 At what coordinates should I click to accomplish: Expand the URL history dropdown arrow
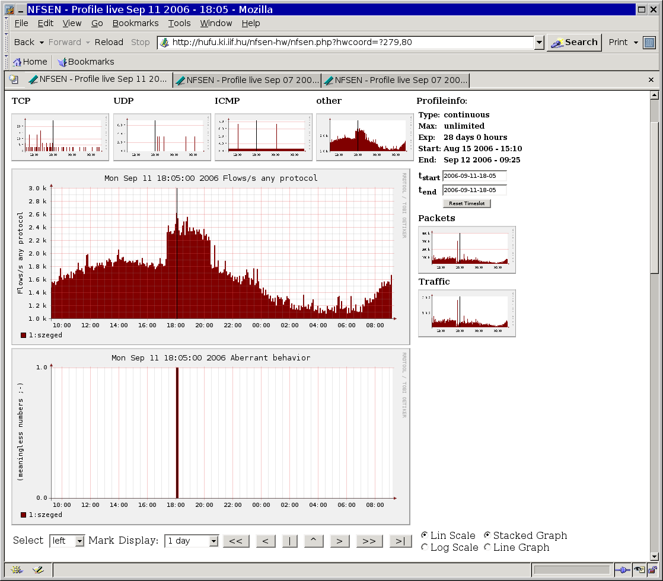click(539, 42)
